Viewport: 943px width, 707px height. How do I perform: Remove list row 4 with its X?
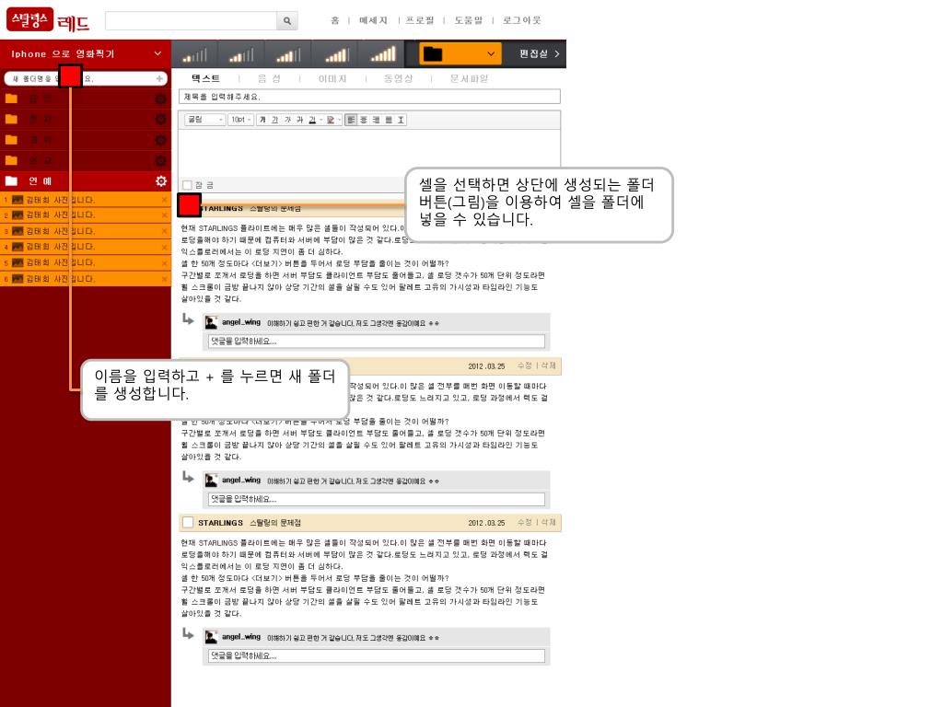point(164,247)
